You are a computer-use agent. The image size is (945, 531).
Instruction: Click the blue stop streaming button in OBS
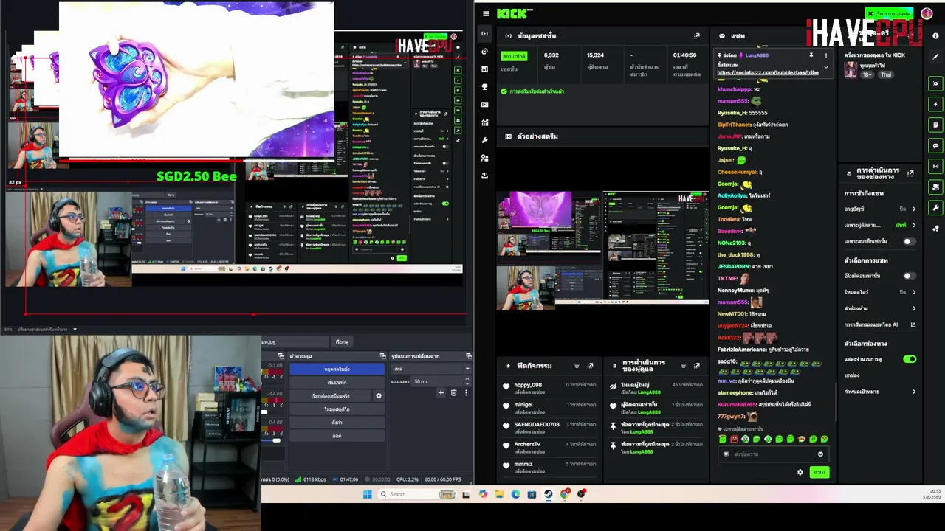[x=337, y=369]
